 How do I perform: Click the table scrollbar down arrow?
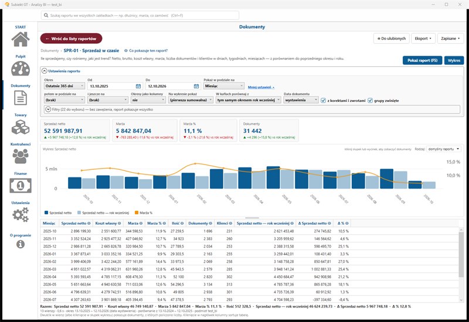point(461,300)
